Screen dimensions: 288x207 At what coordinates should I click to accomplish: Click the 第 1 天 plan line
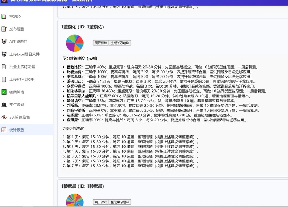coord(131,137)
